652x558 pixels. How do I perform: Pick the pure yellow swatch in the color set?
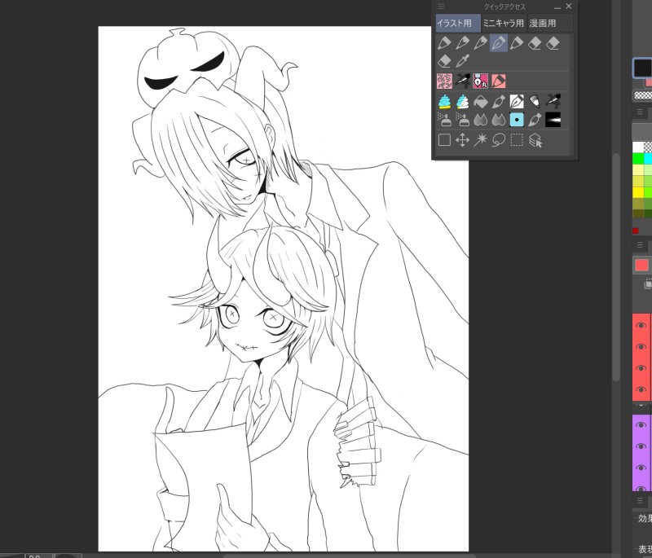[638, 193]
